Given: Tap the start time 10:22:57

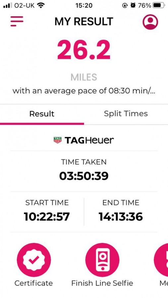Looking at the screenshot, I should [x=47, y=217].
